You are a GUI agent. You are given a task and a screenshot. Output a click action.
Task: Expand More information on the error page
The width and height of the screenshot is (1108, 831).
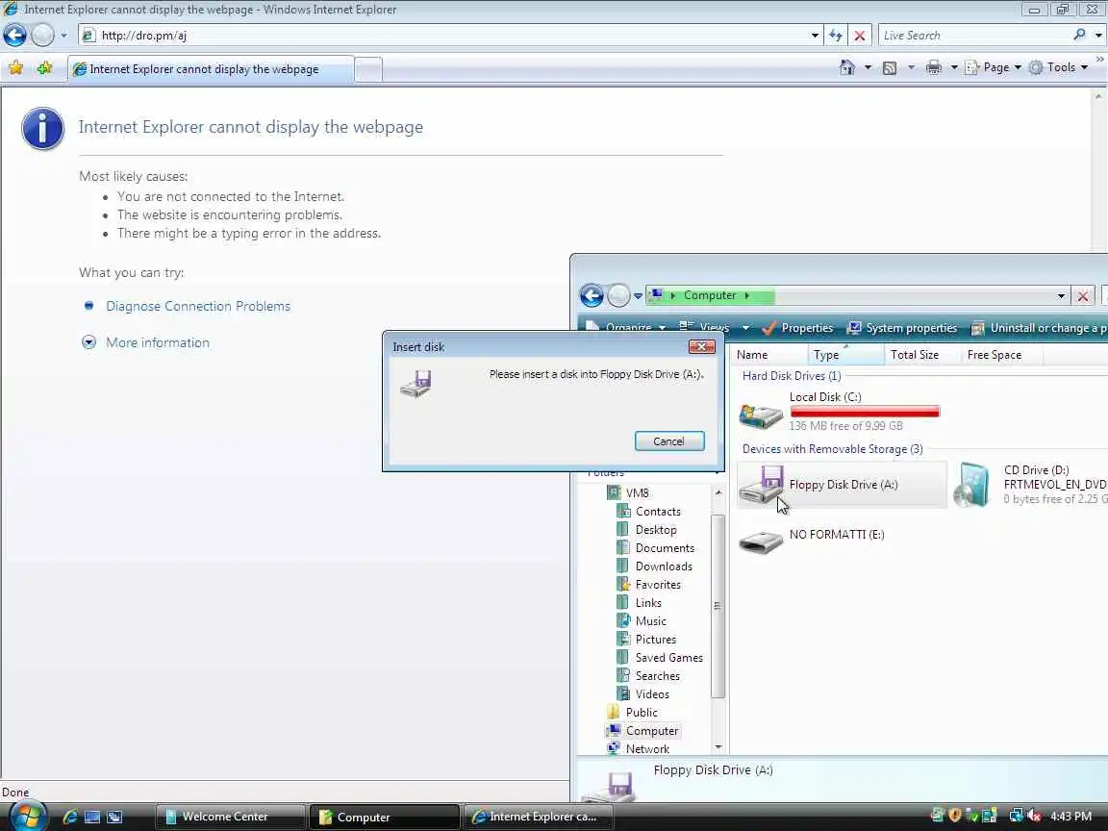[x=158, y=342]
